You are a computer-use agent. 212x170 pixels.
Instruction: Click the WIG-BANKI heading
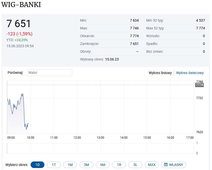coord(21,5)
